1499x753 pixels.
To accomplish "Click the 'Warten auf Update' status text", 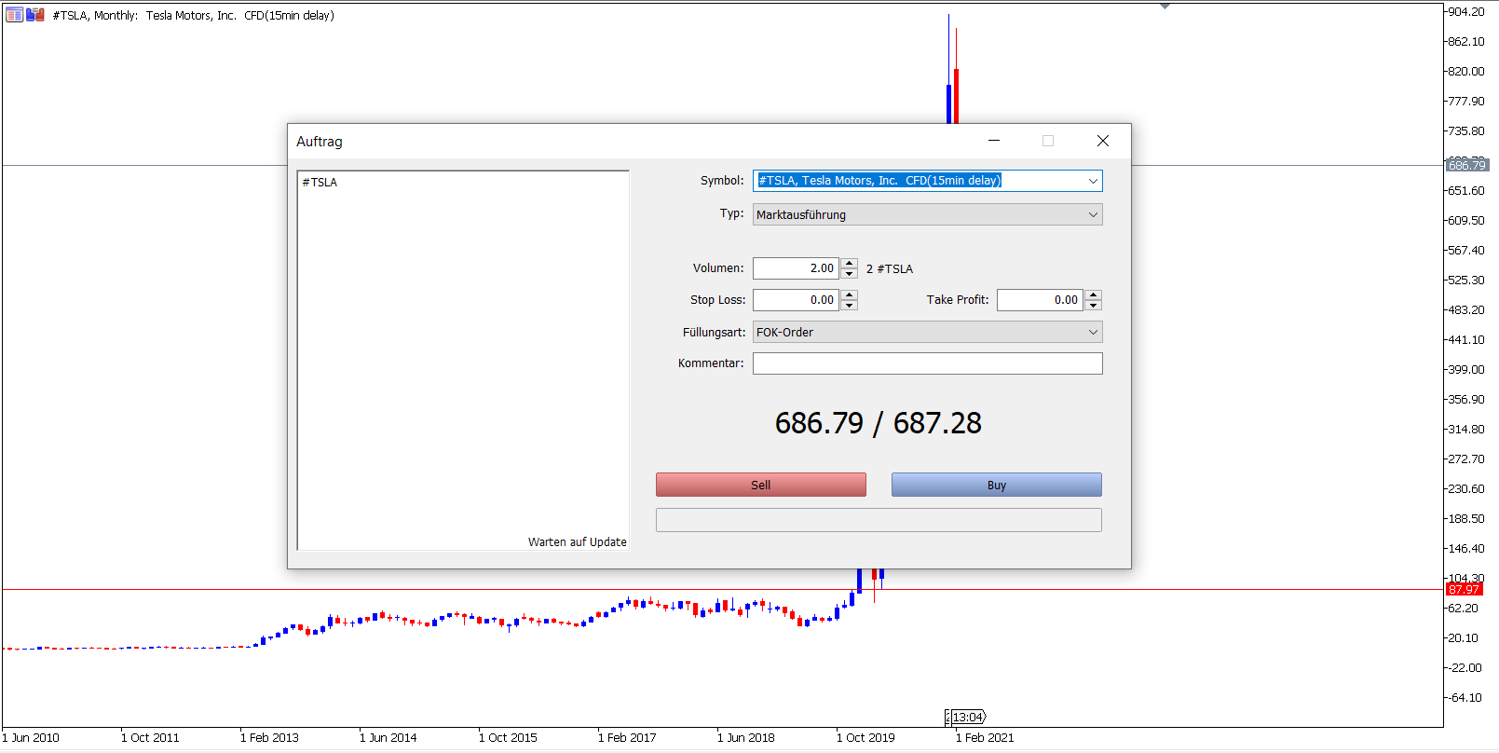I will coord(578,542).
